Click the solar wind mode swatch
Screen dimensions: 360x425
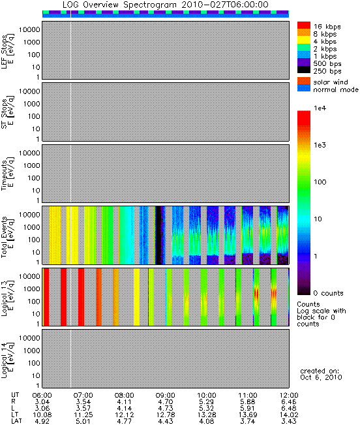(304, 81)
